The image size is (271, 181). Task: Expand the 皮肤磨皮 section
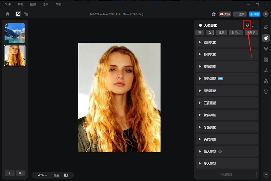pos(227,66)
